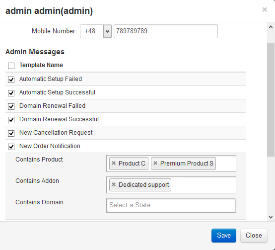Uncheck Domain Renewal Failed checkbox

pos(11,106)
